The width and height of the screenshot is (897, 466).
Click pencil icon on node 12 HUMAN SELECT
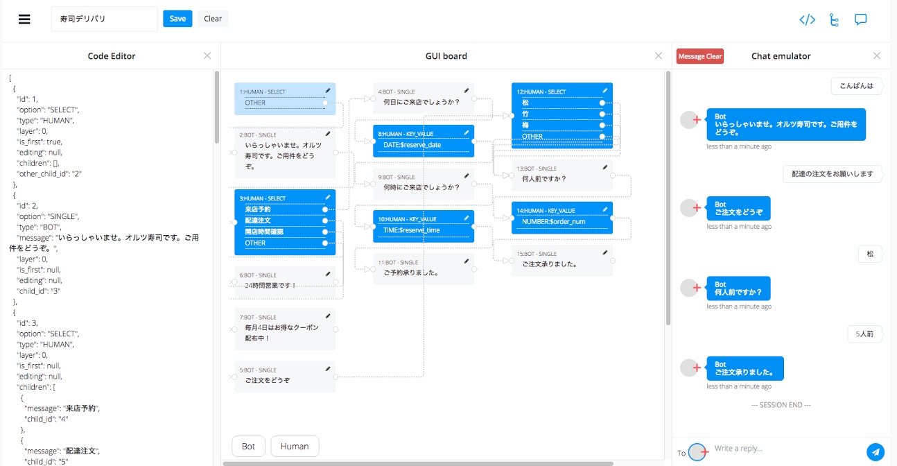click(x=605, y=91)
